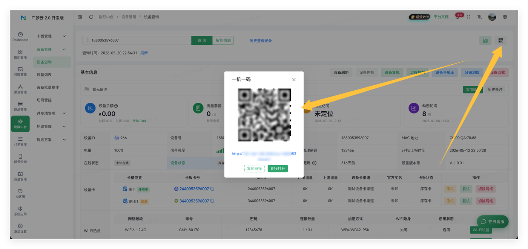Click the 复制链接 button in dialog

click(254, 169)
